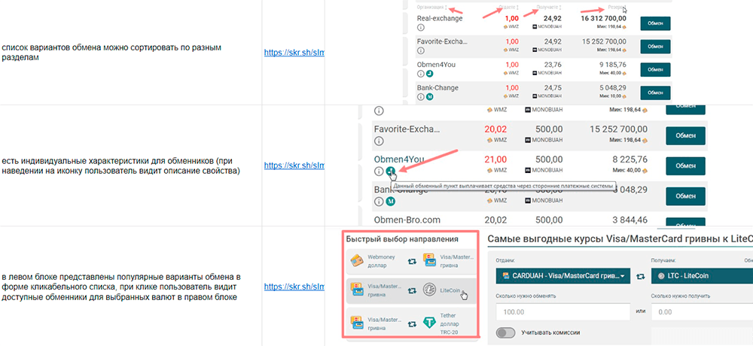The width and height of the screenshot is (753, 346).
Task: Click Обмен button for Real-exchange
Action: click(655, 23)
